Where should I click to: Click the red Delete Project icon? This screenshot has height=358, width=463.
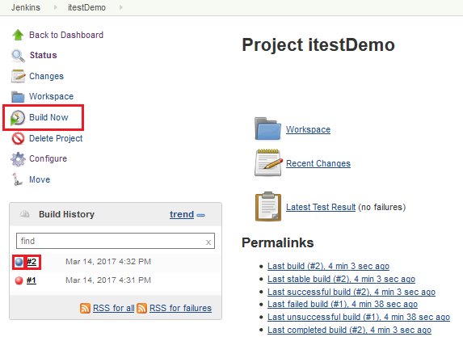18,138
